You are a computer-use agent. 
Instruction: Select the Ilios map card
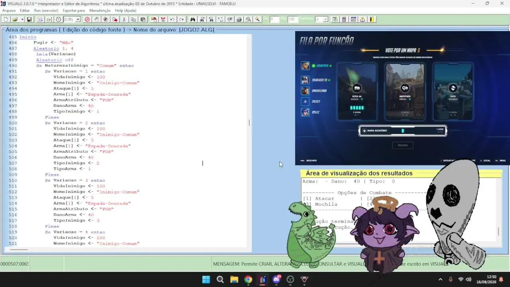453,91
